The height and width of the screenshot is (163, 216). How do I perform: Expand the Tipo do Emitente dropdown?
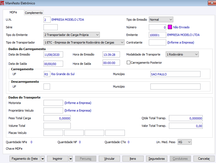[72, 35]
